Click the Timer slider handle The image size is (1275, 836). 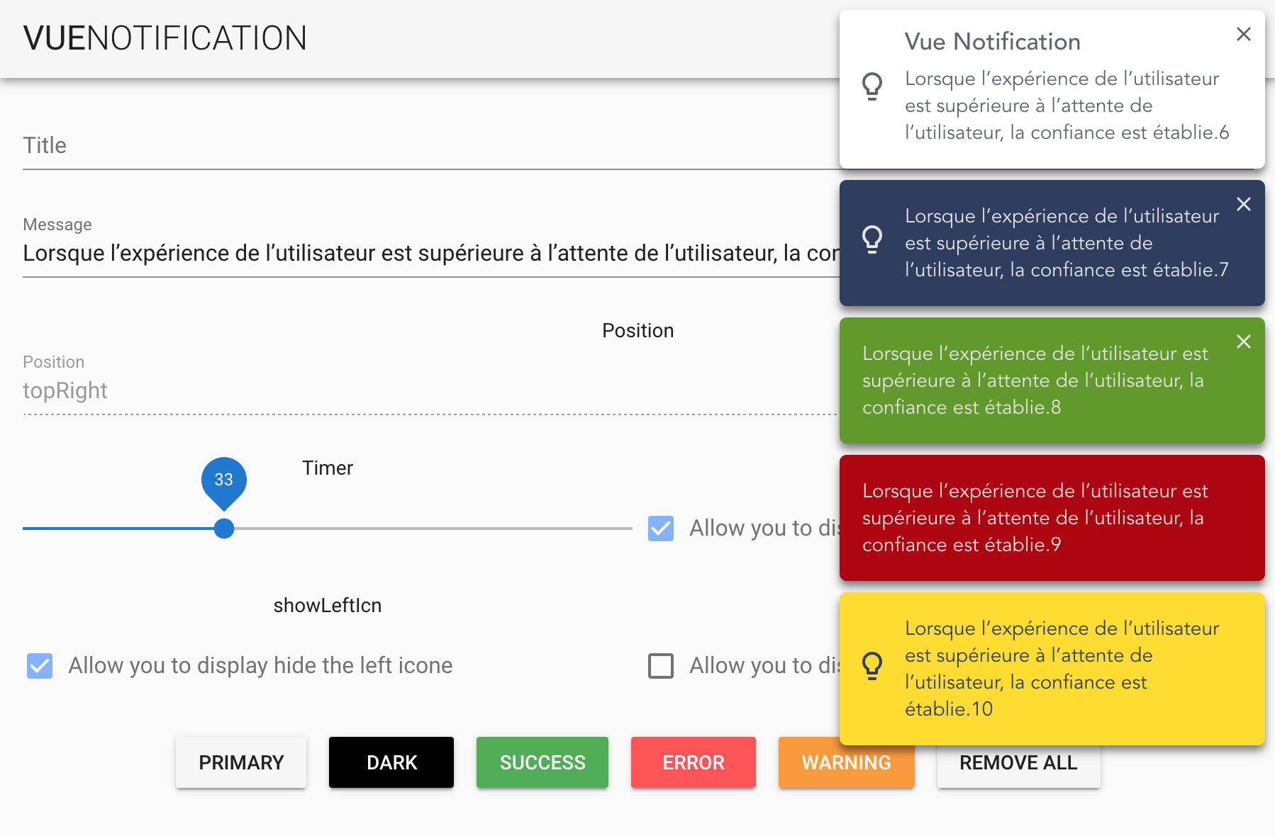point(224,529)
